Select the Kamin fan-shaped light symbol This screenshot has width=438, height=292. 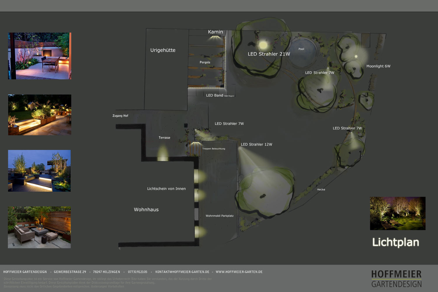[215, 38]
